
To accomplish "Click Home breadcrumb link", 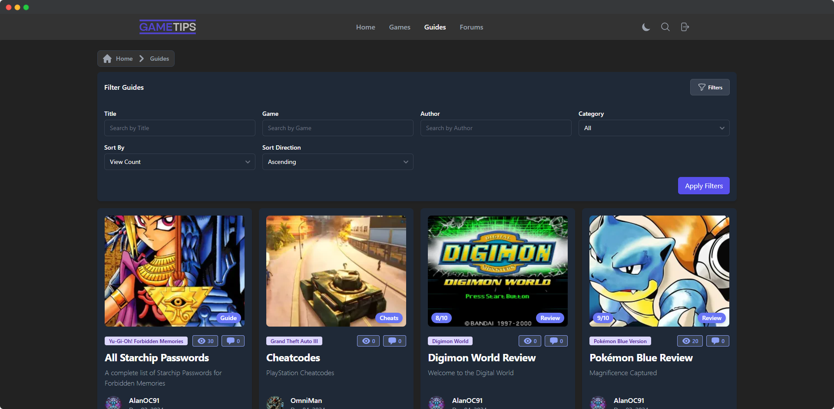I will (x=124, y=59).
